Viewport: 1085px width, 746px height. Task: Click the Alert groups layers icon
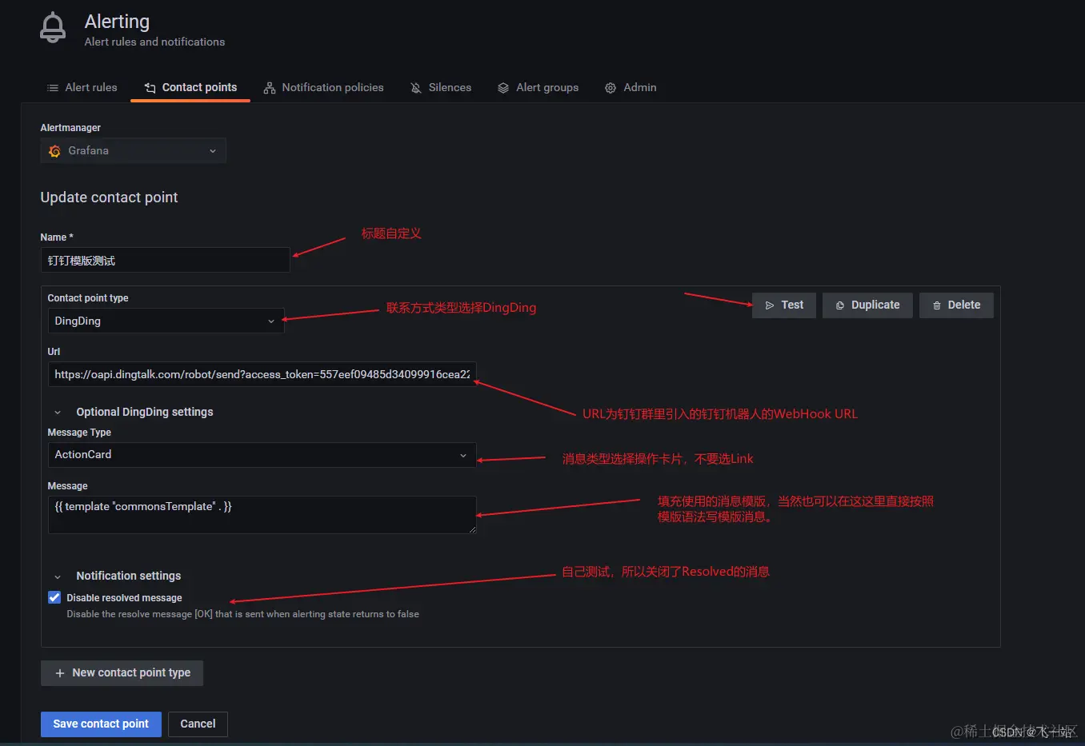coord(503,88)
